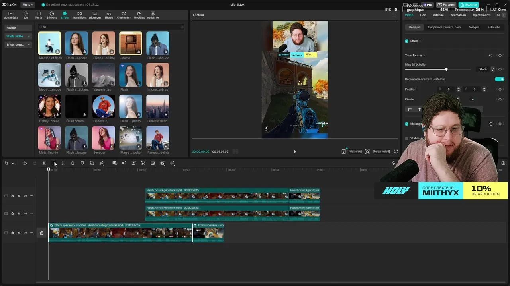Open more options for top track

point(31,196)
